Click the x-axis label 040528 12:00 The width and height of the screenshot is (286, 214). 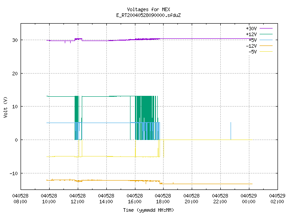77,199
